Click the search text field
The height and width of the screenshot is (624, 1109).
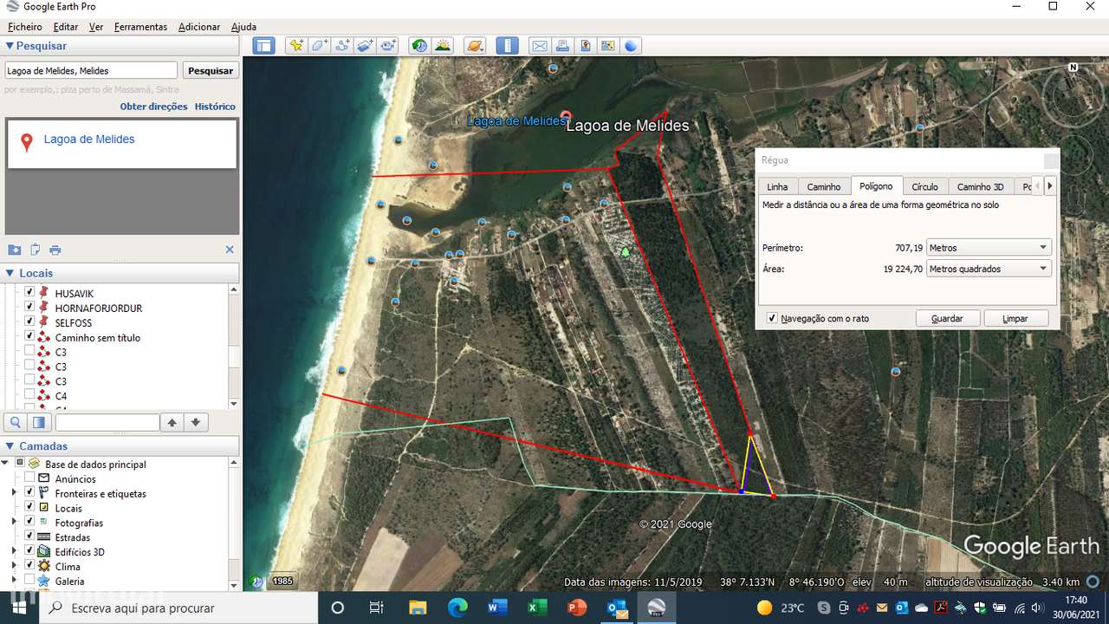click(91, 70)
